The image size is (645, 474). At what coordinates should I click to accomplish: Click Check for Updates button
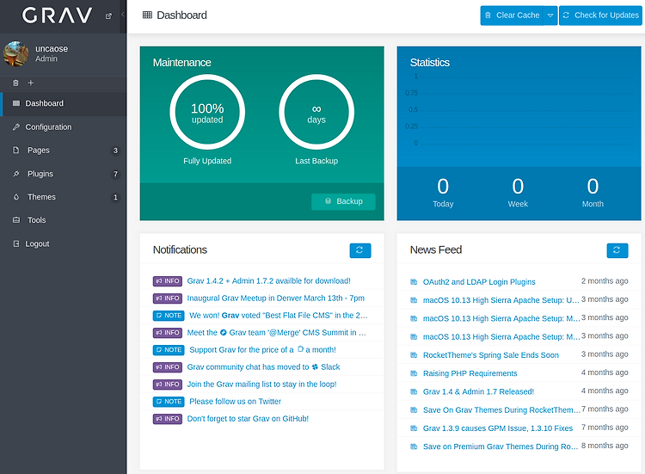(600, 15)
